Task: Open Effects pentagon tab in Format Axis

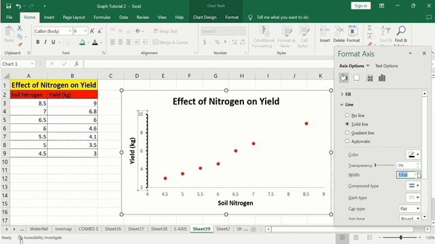Action: [356, 78]
